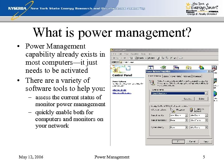This screenshot has height=168, width=224.
Task: Toggle the Folders toolbar button
Action: pyautogui.click(x=150, y=58)
